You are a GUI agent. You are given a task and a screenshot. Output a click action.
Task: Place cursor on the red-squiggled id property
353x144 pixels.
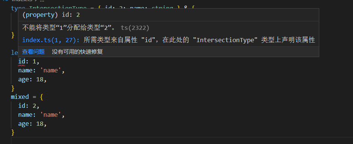(x=22, y=61)
